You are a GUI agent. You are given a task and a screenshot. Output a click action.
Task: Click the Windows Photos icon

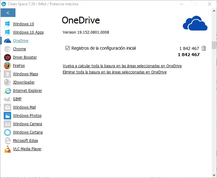[x=7, y=116]
